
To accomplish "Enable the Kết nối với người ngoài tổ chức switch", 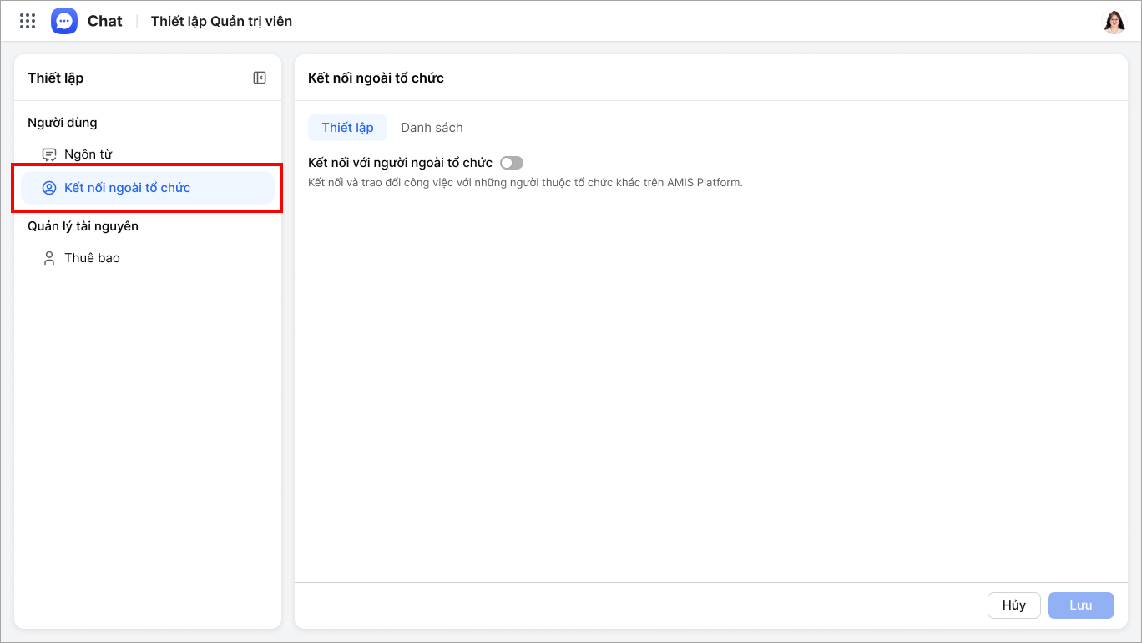I will 511,163.
